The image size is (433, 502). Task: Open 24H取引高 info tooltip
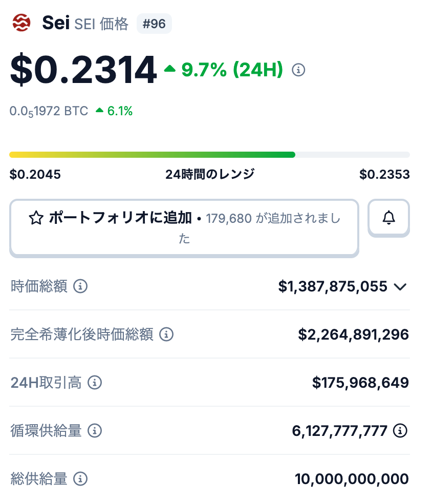point(95,382)
